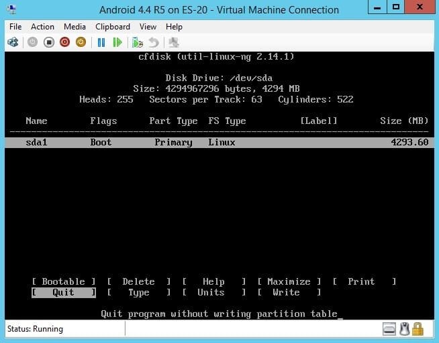
Task: Click the red Shut Down icon
Action: [x=64, y=42]
